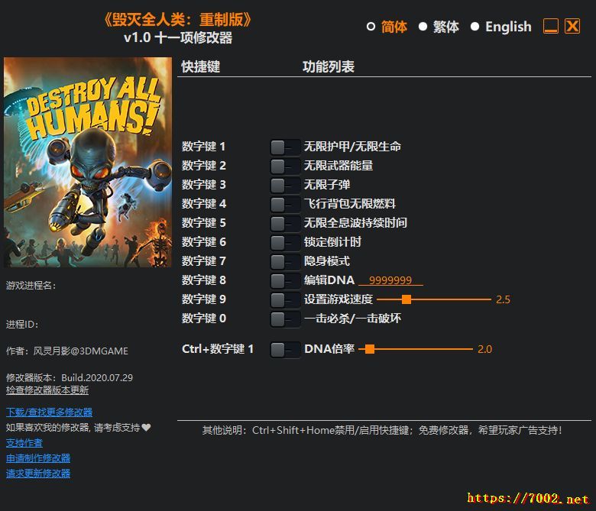This screenshot has height=511, width=596.
Task: Adjust the DNA倍率 slider handle
Action: tap(370, 349)
